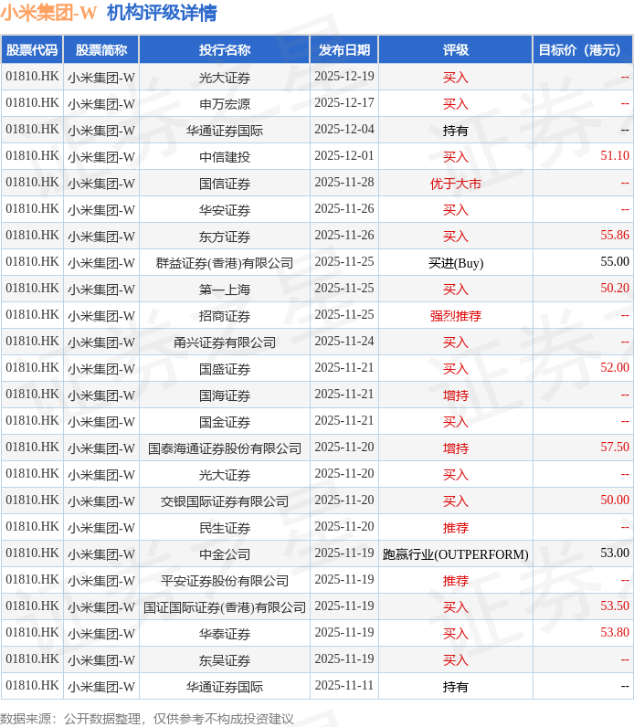The height and width of the screenshot is (727, 634).
Task: Click date 2025-11-19 in 中金公司 row
Action: 344,553
